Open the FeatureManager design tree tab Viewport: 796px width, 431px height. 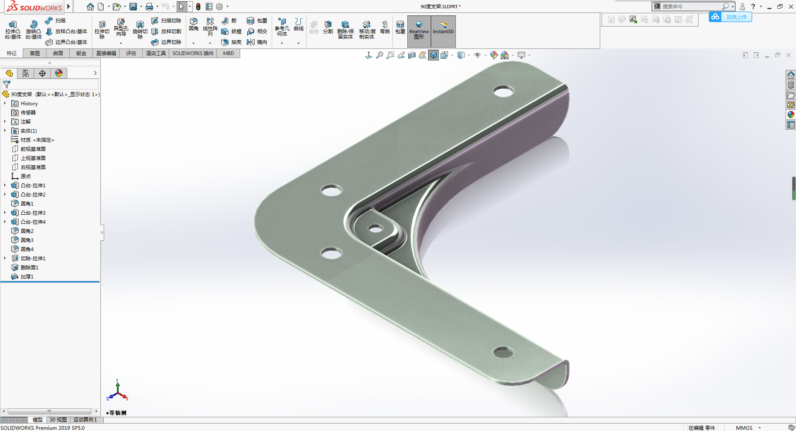click(9, 73)
